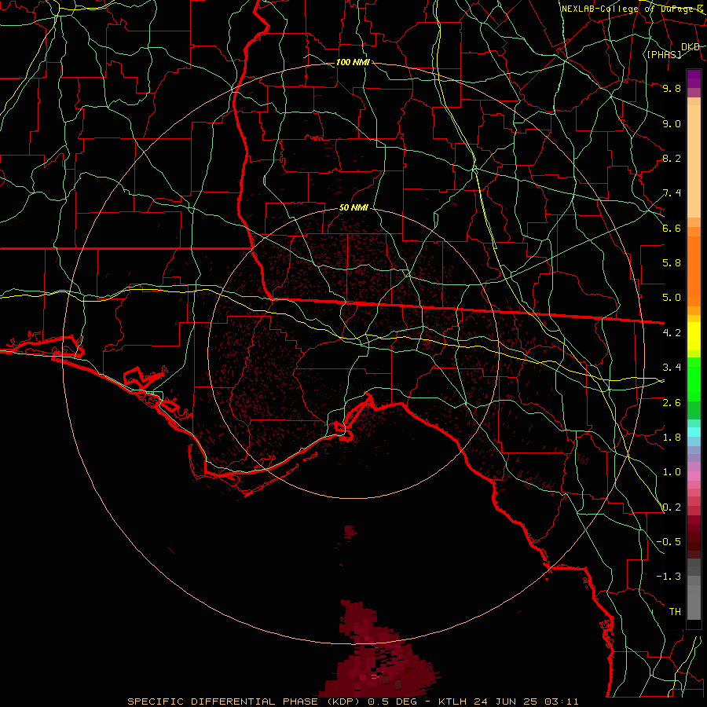The height and width of the screenshot is (707, 707).
Task: Click the '1.8' scale label
Action: tap(672, 438)
